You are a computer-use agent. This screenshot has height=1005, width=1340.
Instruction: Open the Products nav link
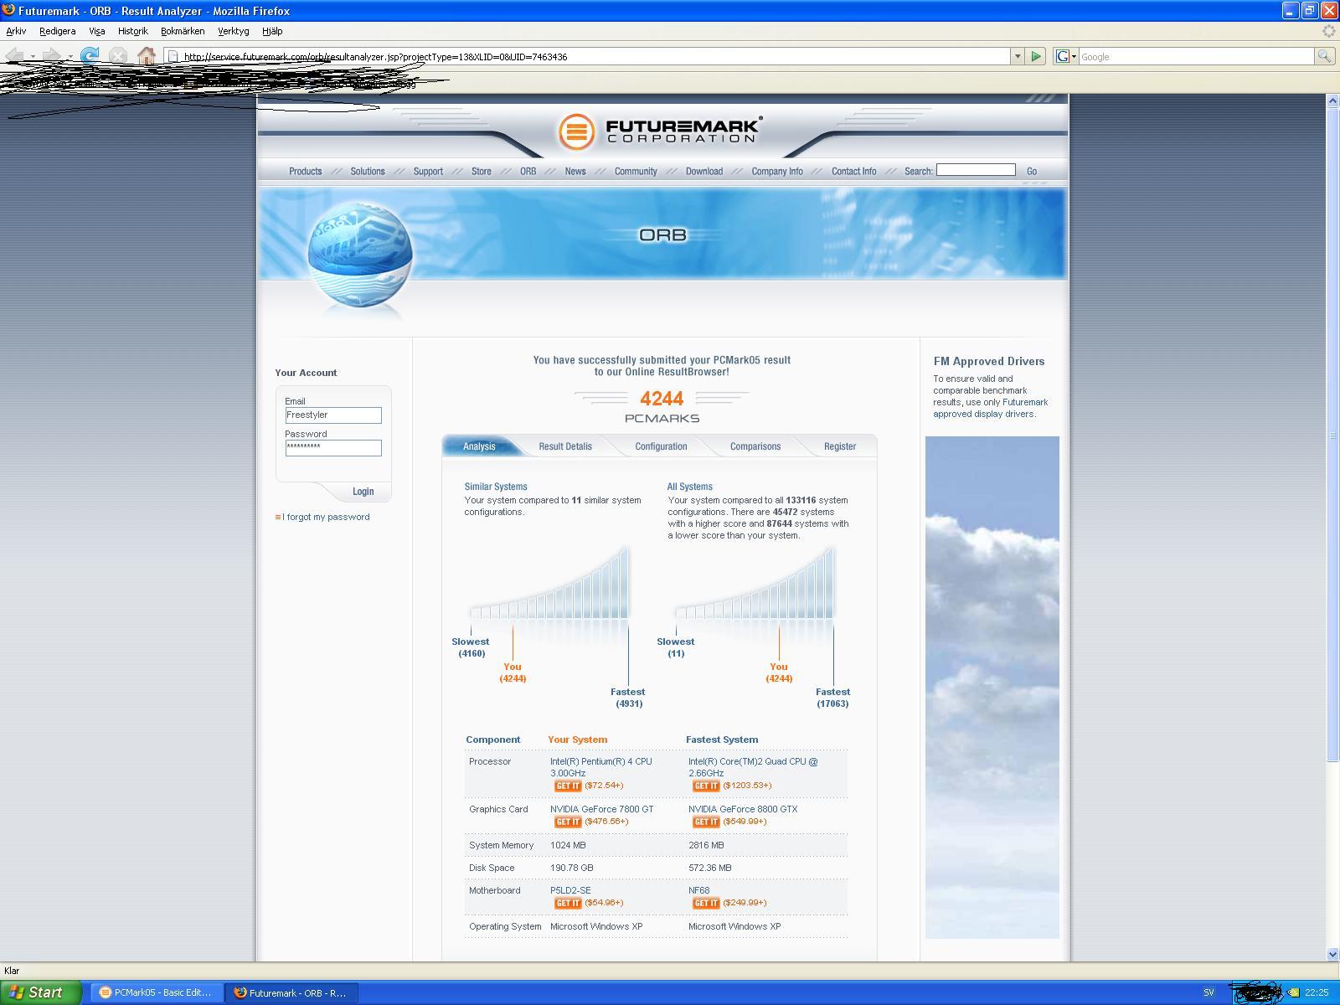click(x=306, y=171)
